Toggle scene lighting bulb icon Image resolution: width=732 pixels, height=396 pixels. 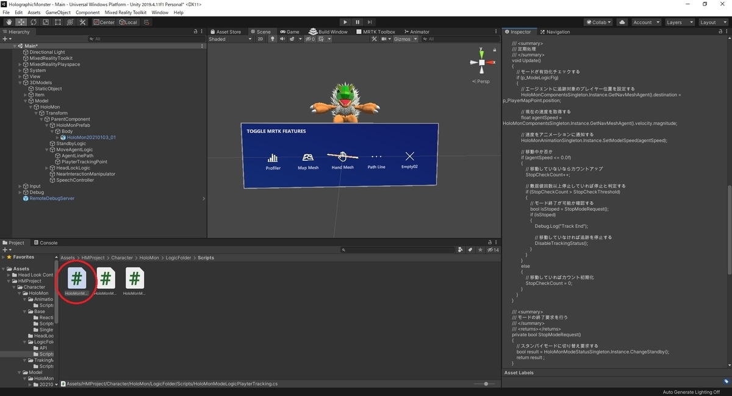tap(273, 39)
